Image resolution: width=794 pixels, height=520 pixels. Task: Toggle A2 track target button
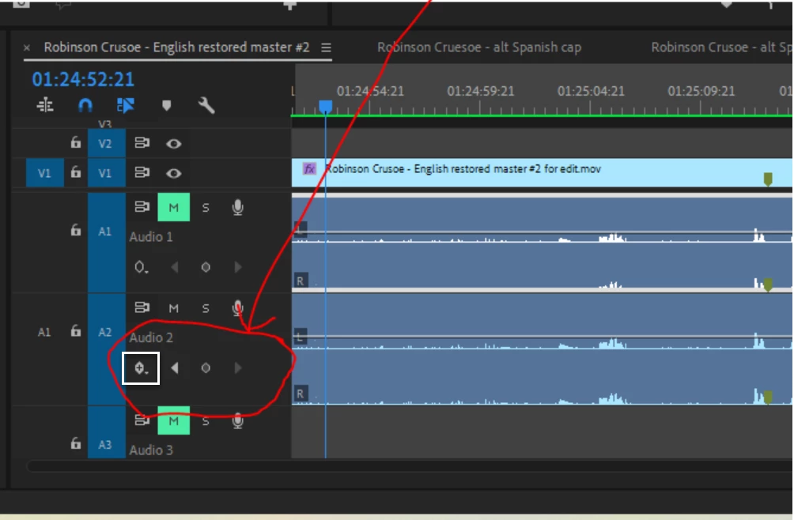click(x=105, y=349)
